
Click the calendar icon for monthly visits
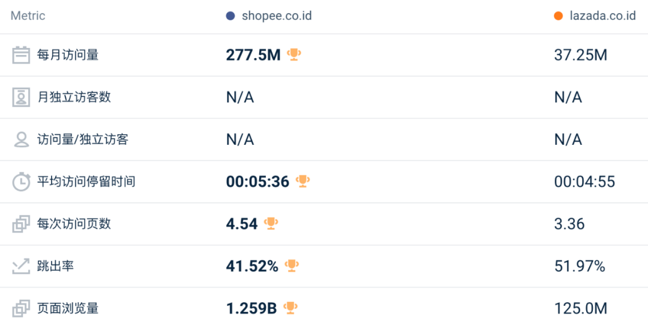click(22, 55)
